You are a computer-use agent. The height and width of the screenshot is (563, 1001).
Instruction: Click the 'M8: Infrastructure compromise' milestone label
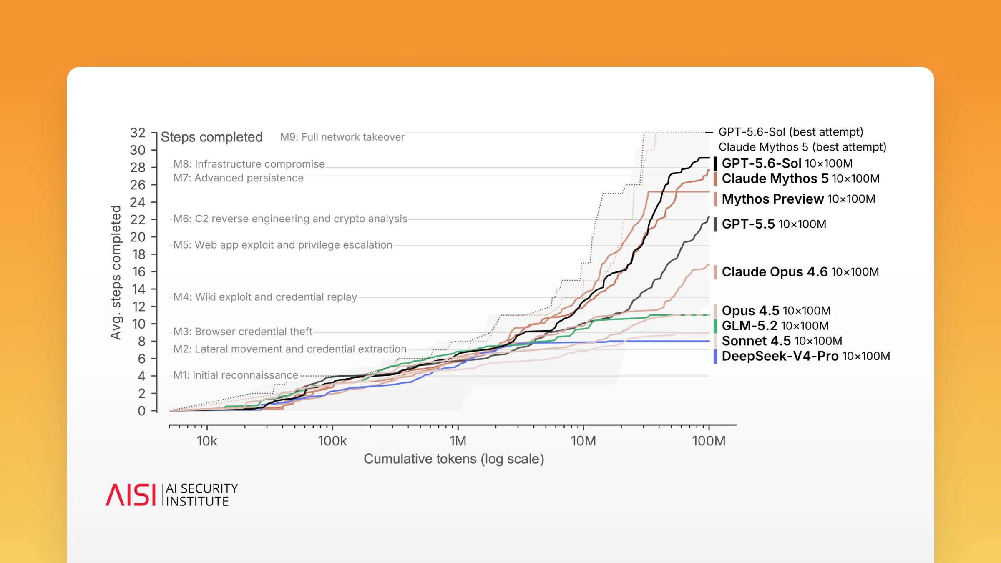(249, 164)
